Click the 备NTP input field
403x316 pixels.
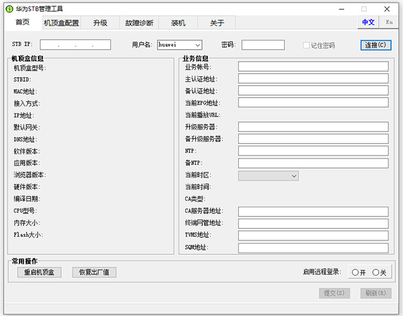[313, 163]
